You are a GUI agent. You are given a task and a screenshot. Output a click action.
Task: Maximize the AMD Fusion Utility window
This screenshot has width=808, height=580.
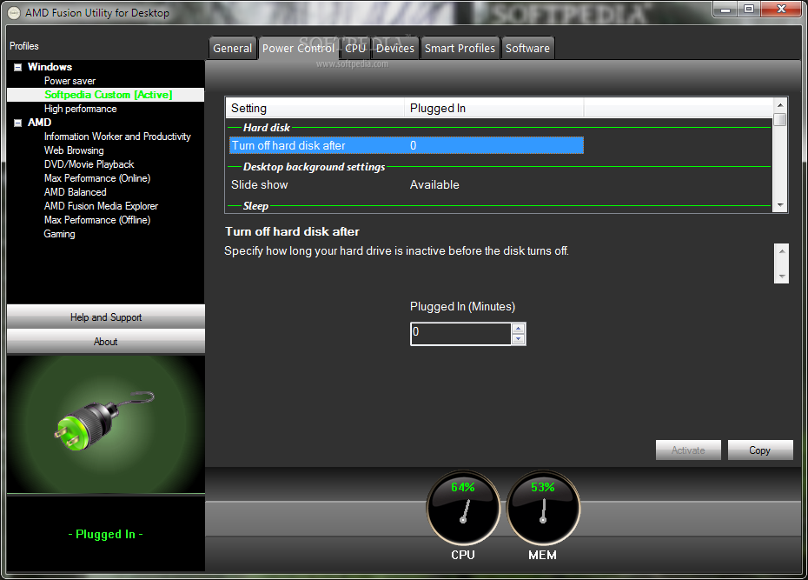(x=749, y=9)
